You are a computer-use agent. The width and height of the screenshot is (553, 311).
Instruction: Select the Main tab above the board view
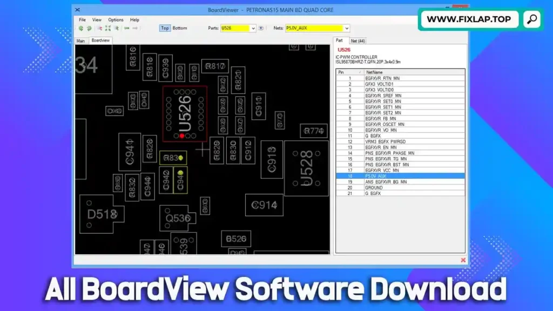pos(80,40)
